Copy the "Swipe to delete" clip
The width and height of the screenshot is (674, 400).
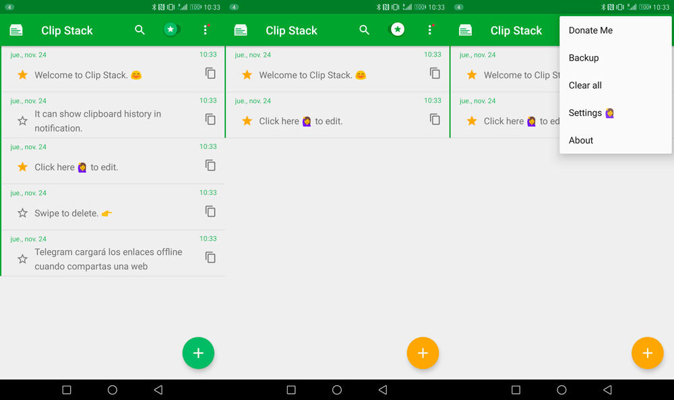(210, 212)
